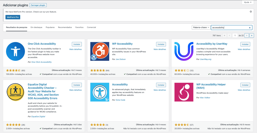This screenshot has height=133, width=257.
Task: Click the MetForm Pro button
Action: (13, 17)
